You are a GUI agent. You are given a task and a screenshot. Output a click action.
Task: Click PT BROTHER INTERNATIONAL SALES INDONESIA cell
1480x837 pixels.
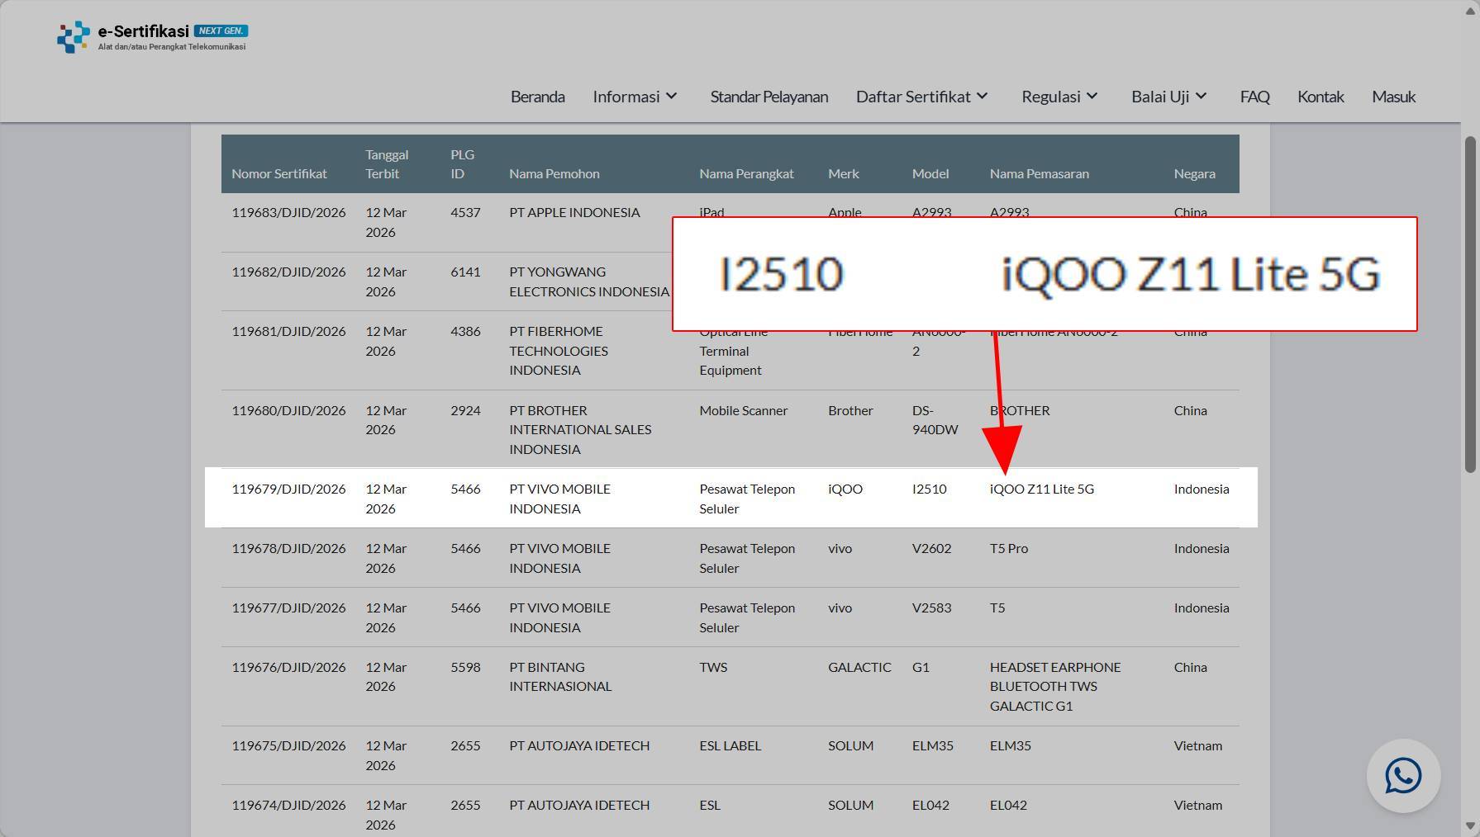click(580, 430)
